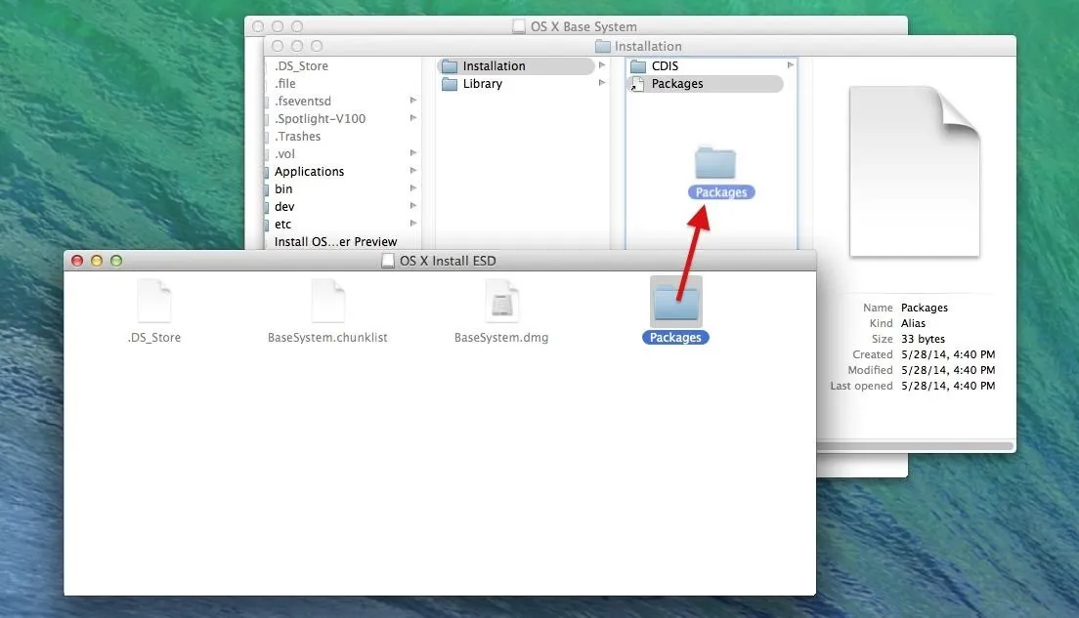This screenshot has height=618, width=1079.
Task: Expand the bin folder arrow
Action: (412, 187)
